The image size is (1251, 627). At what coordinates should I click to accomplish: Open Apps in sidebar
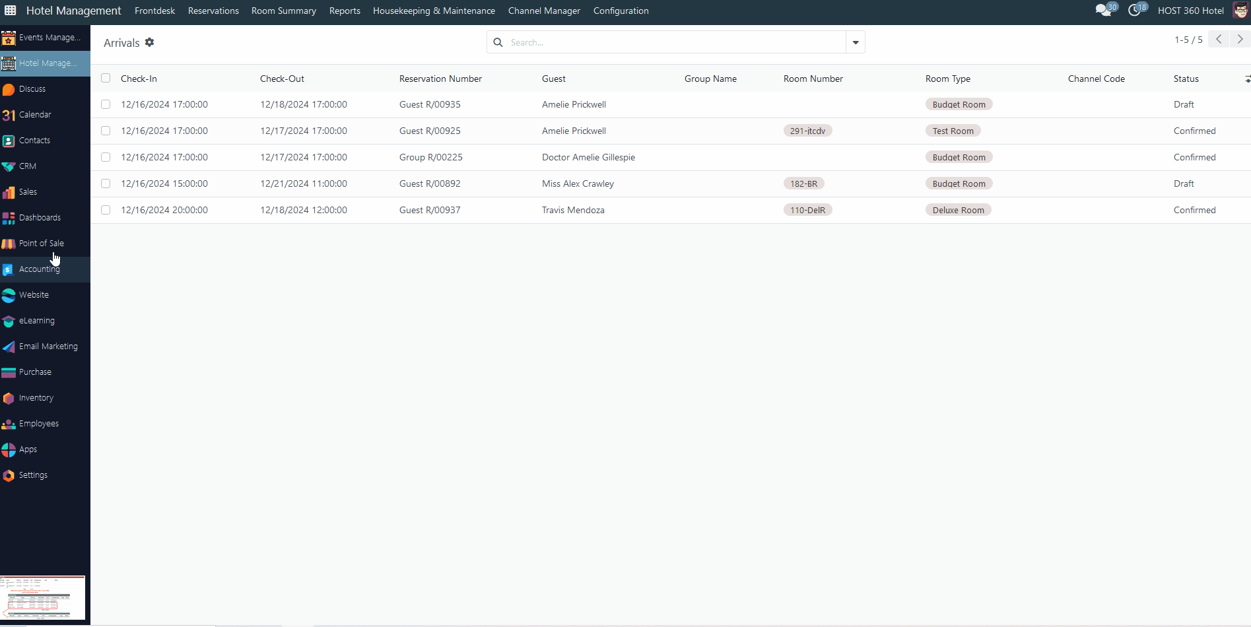[45, 449]
